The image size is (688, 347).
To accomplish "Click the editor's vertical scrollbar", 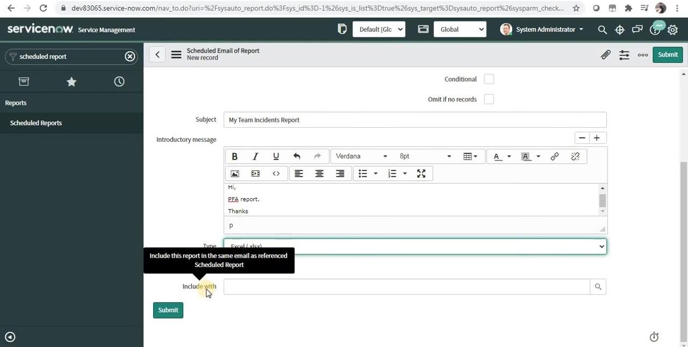I will click(x=603, y=200).
